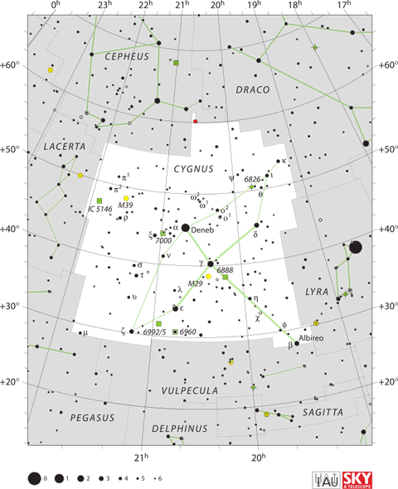Click the delta Cygni star dot
The image size is (398, 489).
(257, 225)
